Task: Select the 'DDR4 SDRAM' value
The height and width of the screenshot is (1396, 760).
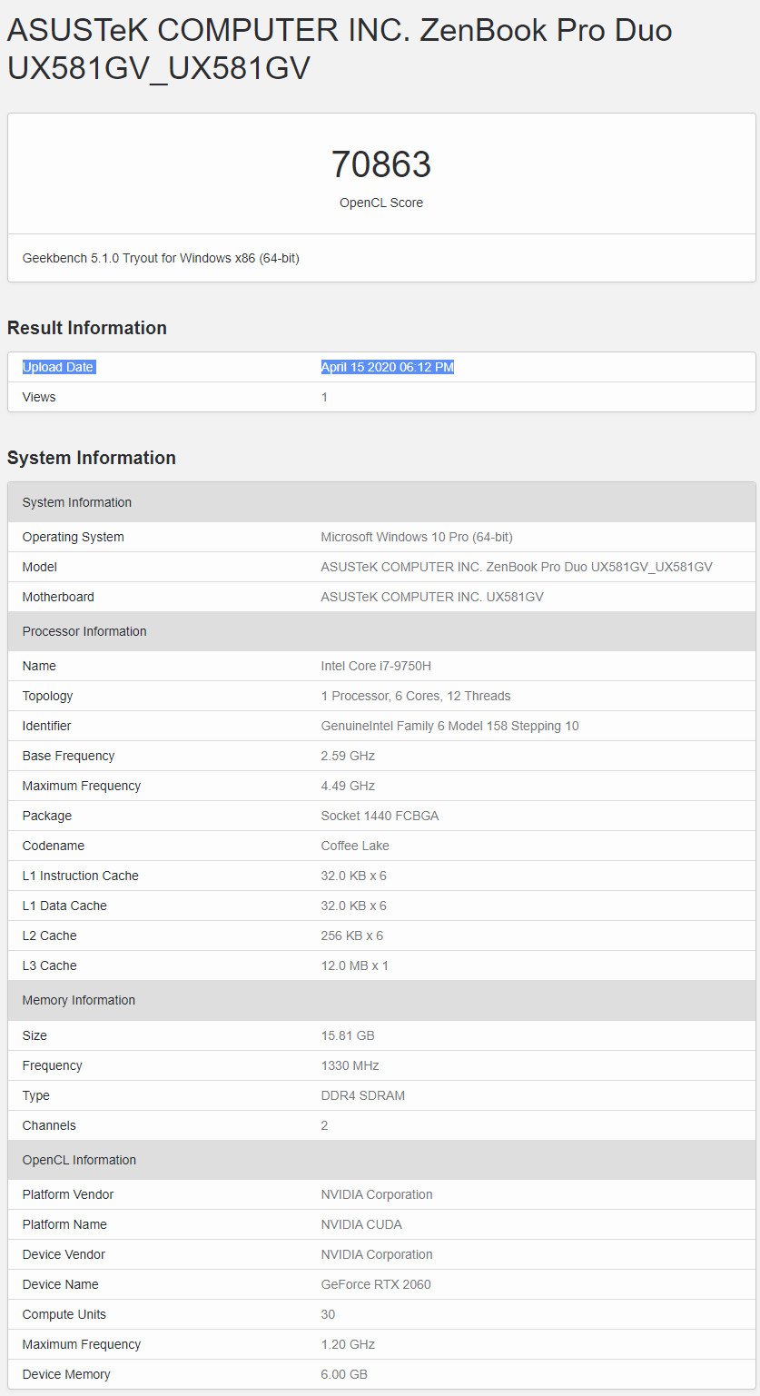Action: point(363,1095)
